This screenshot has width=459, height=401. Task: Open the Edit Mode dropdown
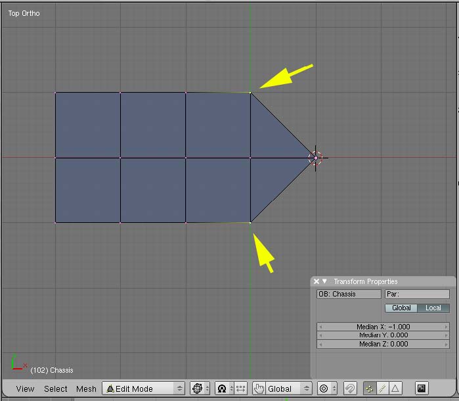(143, 389)
